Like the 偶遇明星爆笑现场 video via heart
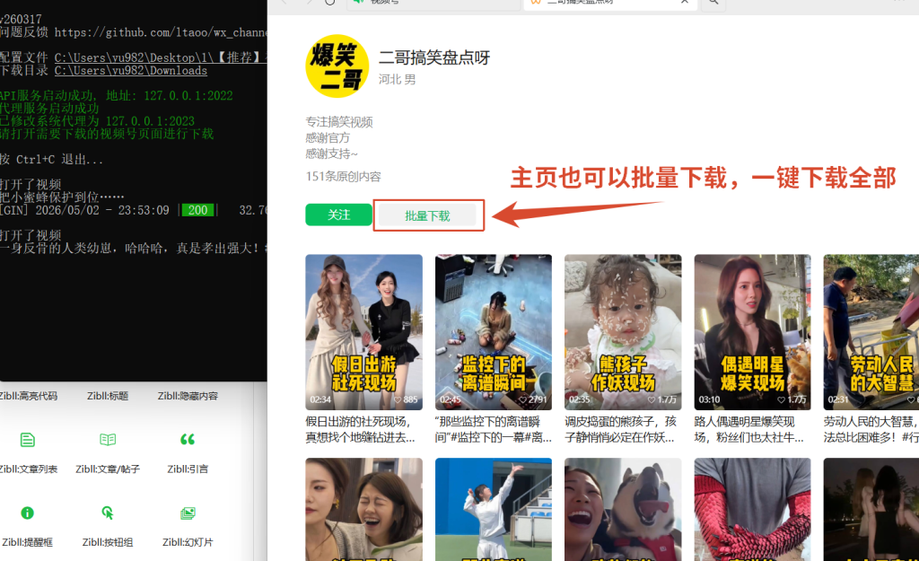Image resolution: width=919 pixels, height=561 pixels. click(x=782, y=399)
